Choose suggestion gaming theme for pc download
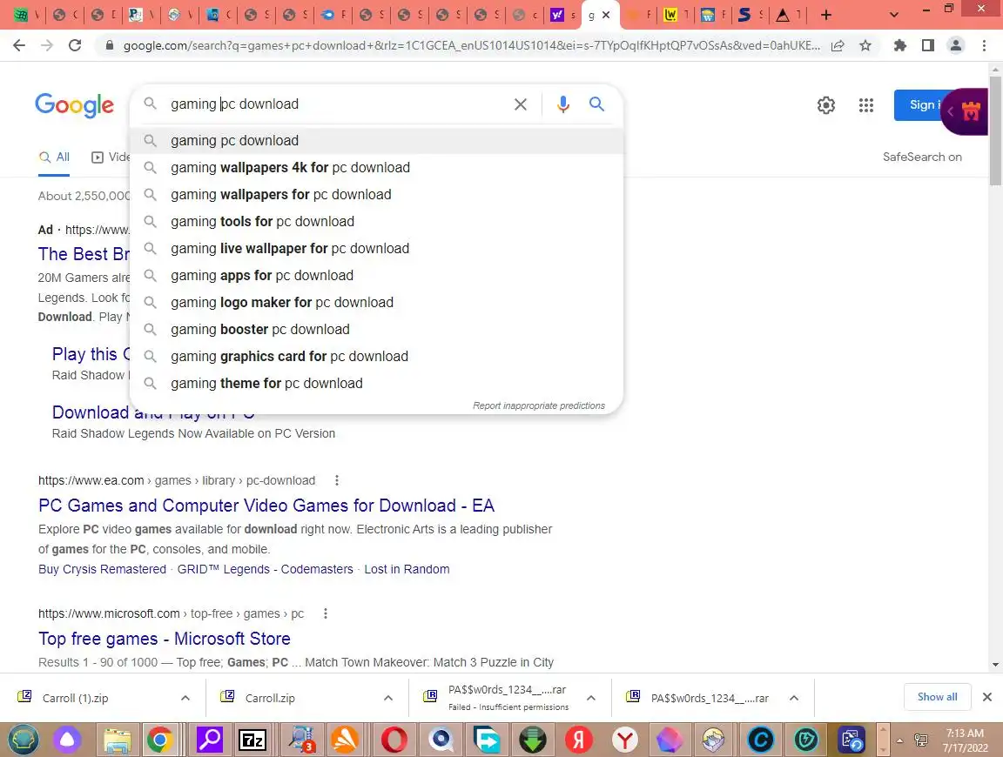Image resolution: width=1003 pixels, height=757 pixels. click(376, 384)
